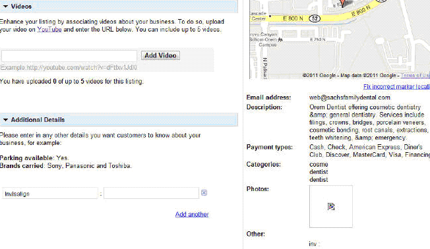Select the email web@sachsfamilydental.com text

(350, 97)
